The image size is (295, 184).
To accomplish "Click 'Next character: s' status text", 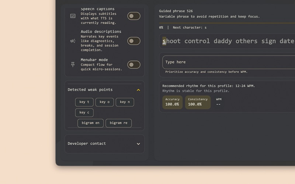I will coord(190,28).
